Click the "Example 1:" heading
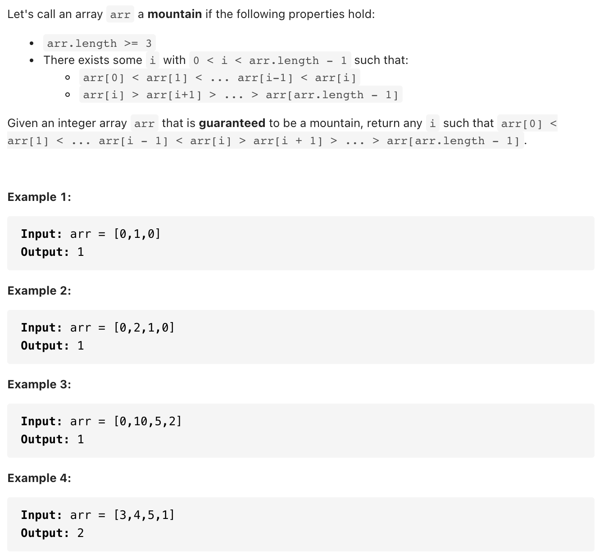This screenshot has width=599, height=555. tap(39, 197)
